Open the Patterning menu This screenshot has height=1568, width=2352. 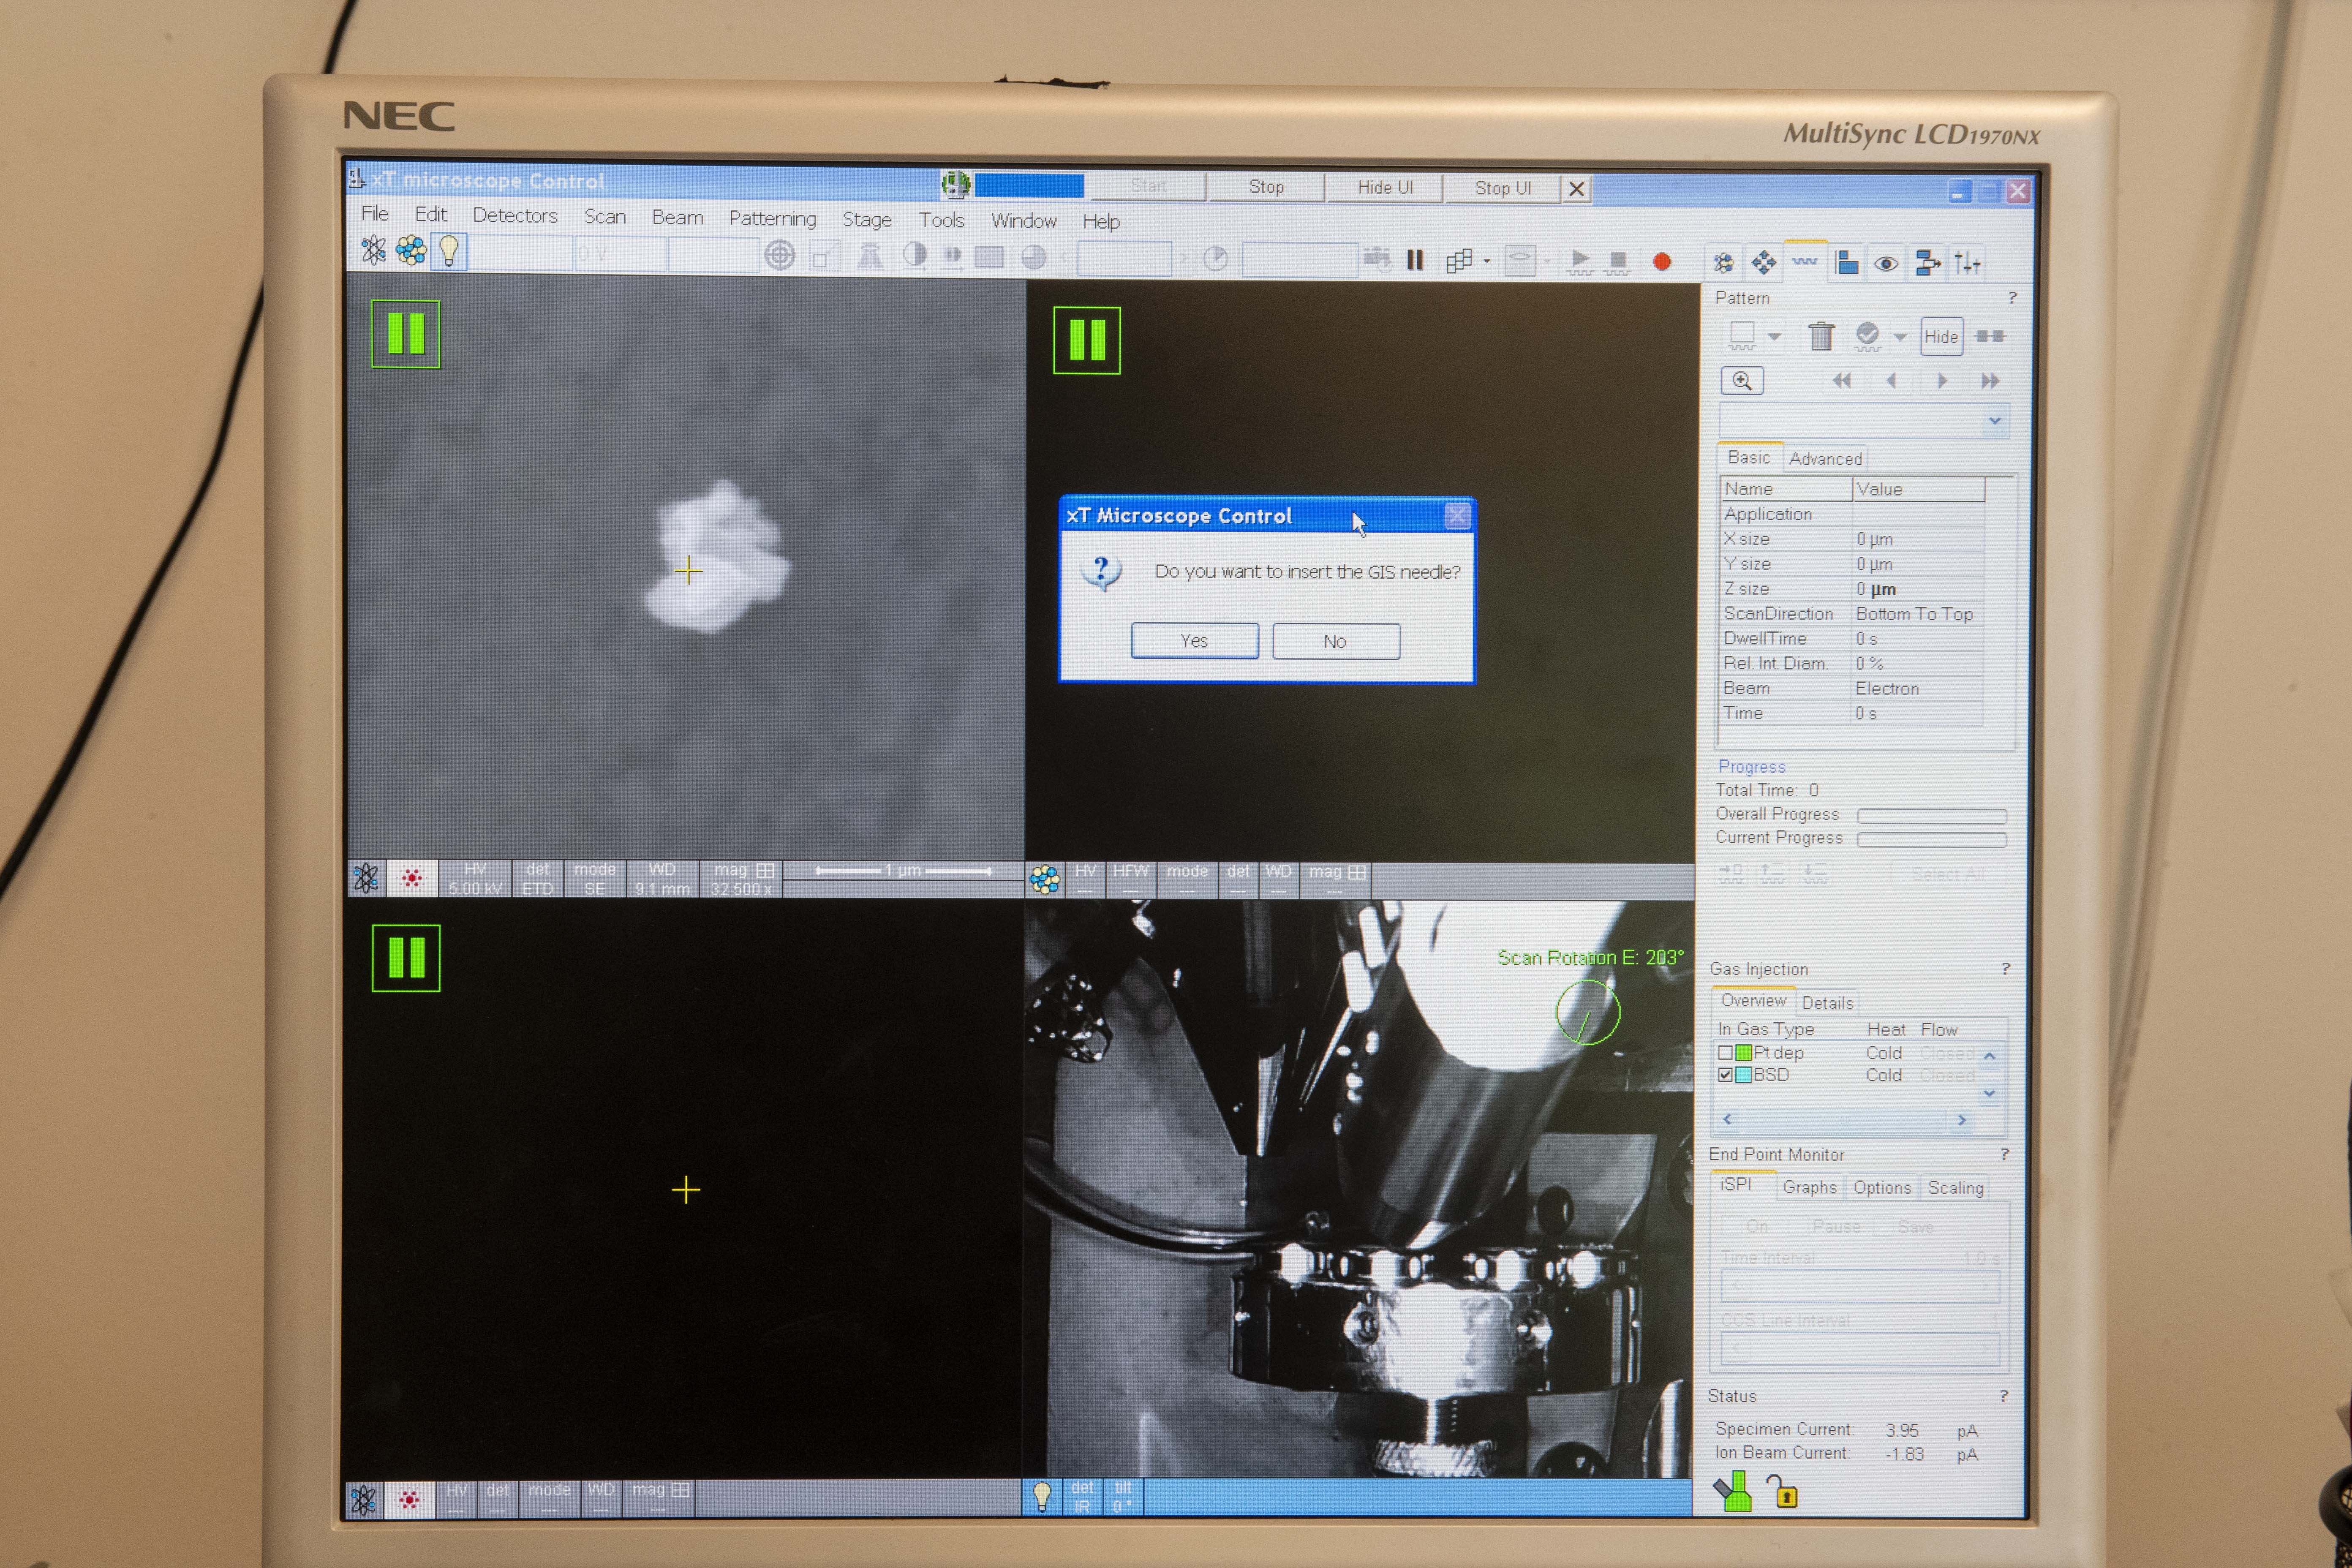pos(772,218)
